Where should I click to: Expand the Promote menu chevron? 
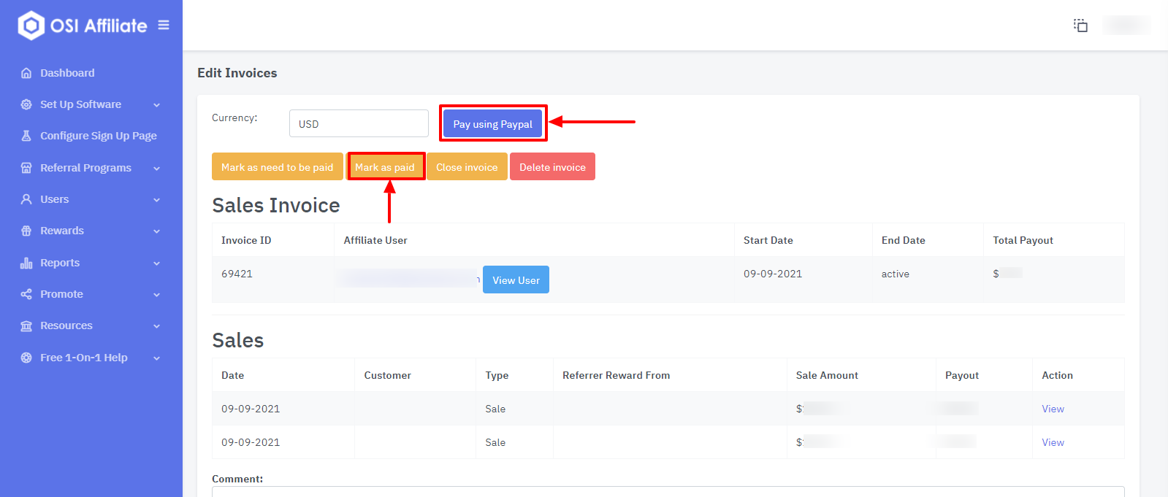tap(156, 295)
